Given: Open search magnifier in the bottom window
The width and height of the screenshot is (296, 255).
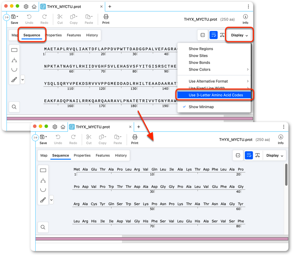Looking at the screenshot, I should pyautogui.click(x=43, y=227).
